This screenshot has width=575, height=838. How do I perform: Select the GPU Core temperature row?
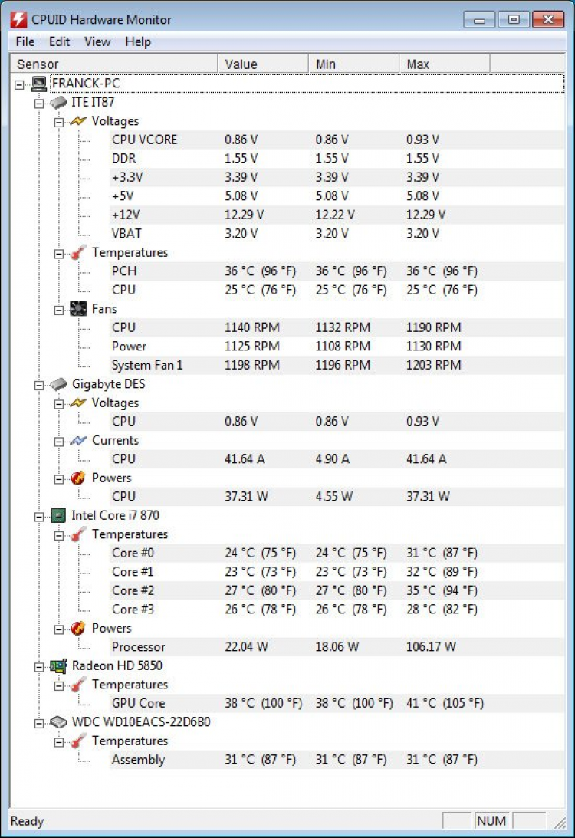point(138,703)
